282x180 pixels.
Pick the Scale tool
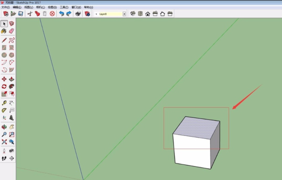coord(4,94)
